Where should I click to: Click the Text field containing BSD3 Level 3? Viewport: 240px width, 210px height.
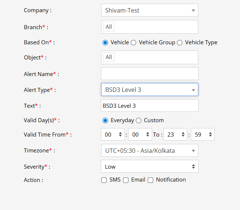(x=150, y=106)
